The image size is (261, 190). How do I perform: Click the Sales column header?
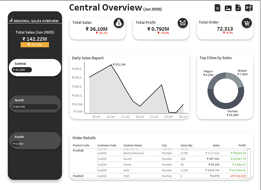click(216, 145)
